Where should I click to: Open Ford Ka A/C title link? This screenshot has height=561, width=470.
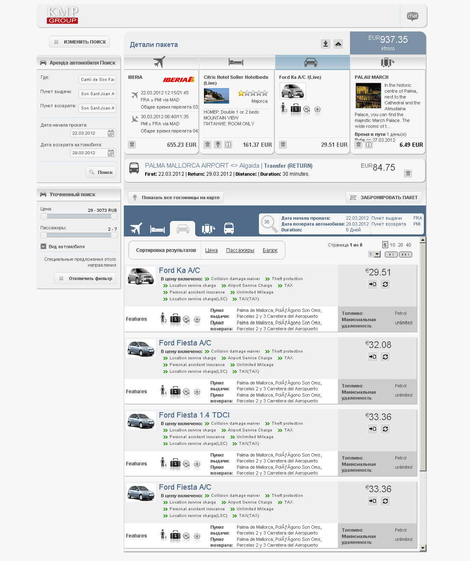180,270
